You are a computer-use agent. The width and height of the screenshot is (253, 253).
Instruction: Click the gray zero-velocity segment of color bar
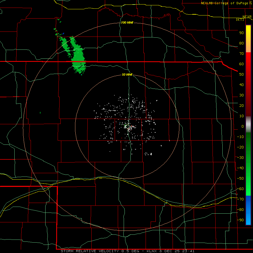[248, 124]
